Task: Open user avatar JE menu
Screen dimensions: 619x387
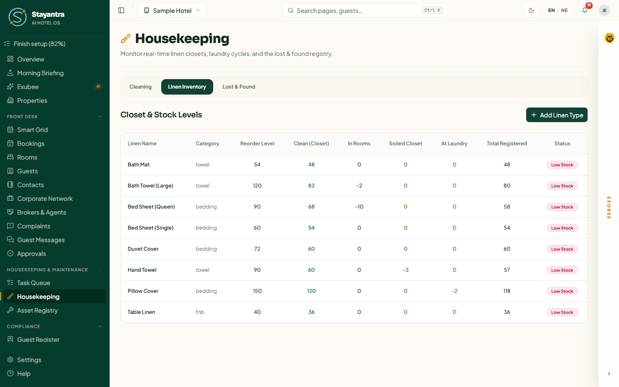Action: [x=604, y=10]
